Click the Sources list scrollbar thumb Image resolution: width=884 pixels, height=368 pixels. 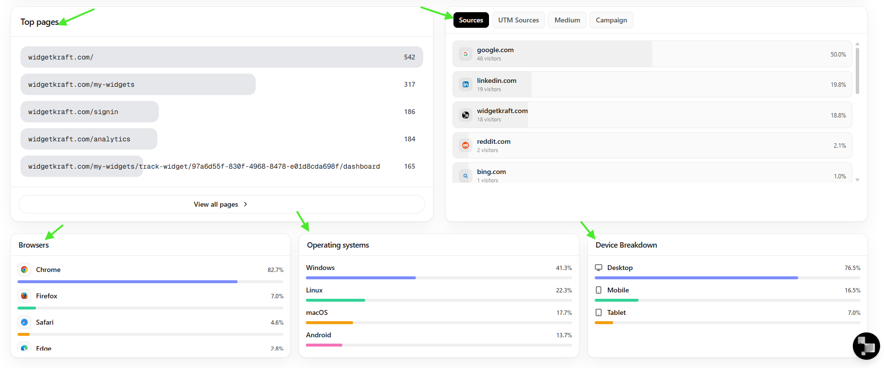pos(857,71)
